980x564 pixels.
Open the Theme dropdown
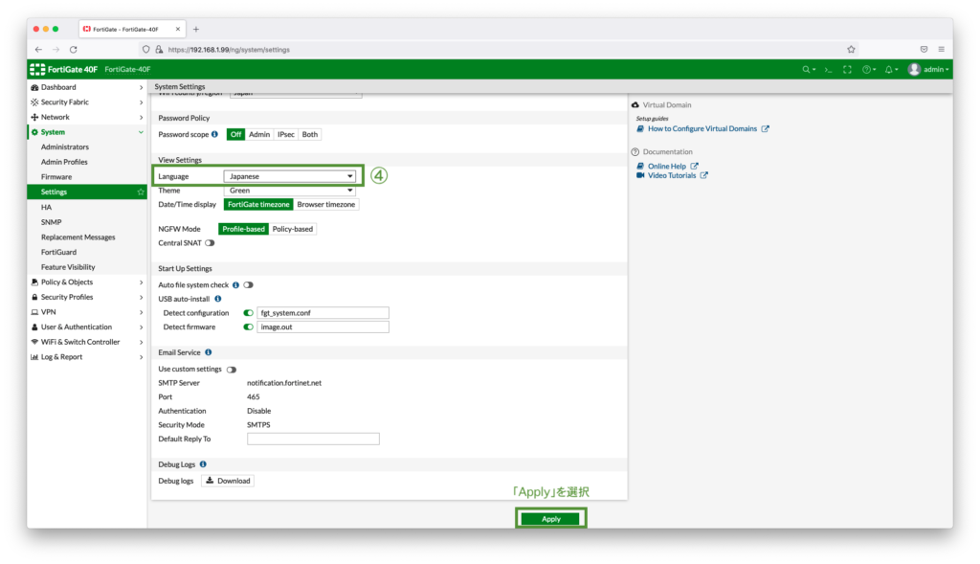pyautogui.click(x=290, y=191)
